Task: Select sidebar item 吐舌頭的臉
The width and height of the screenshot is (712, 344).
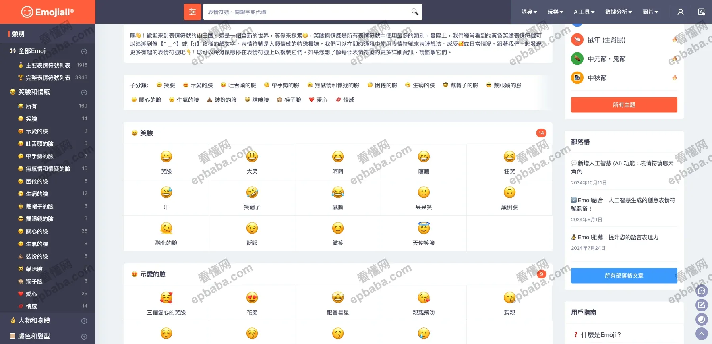Action: [x=39, y=144]
